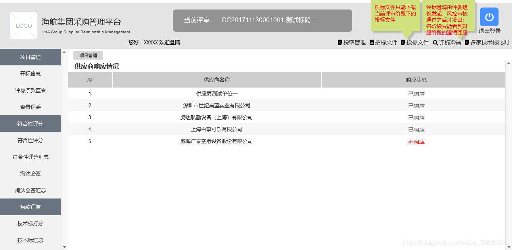Click the 海航集团采购管理平台 title
The width and height of the screenshot is (512, 250).
(x=81, y=22)
